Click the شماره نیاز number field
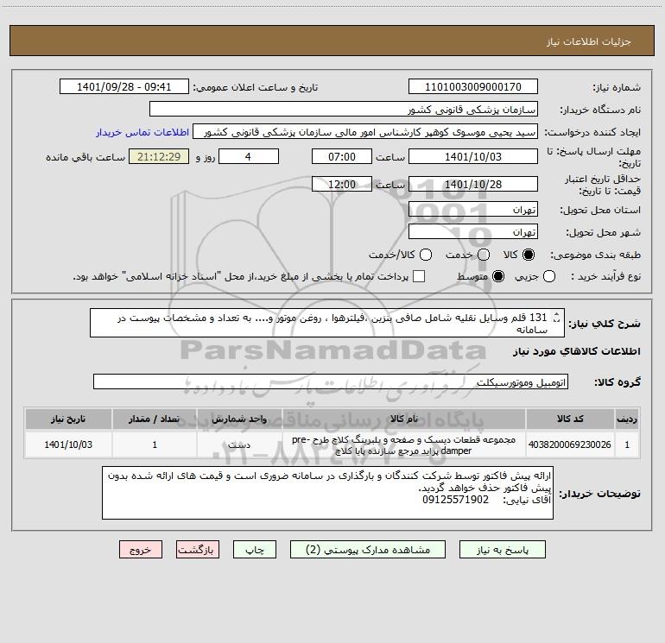The width and height of the screenshot is (665, 643). point(473,87)
